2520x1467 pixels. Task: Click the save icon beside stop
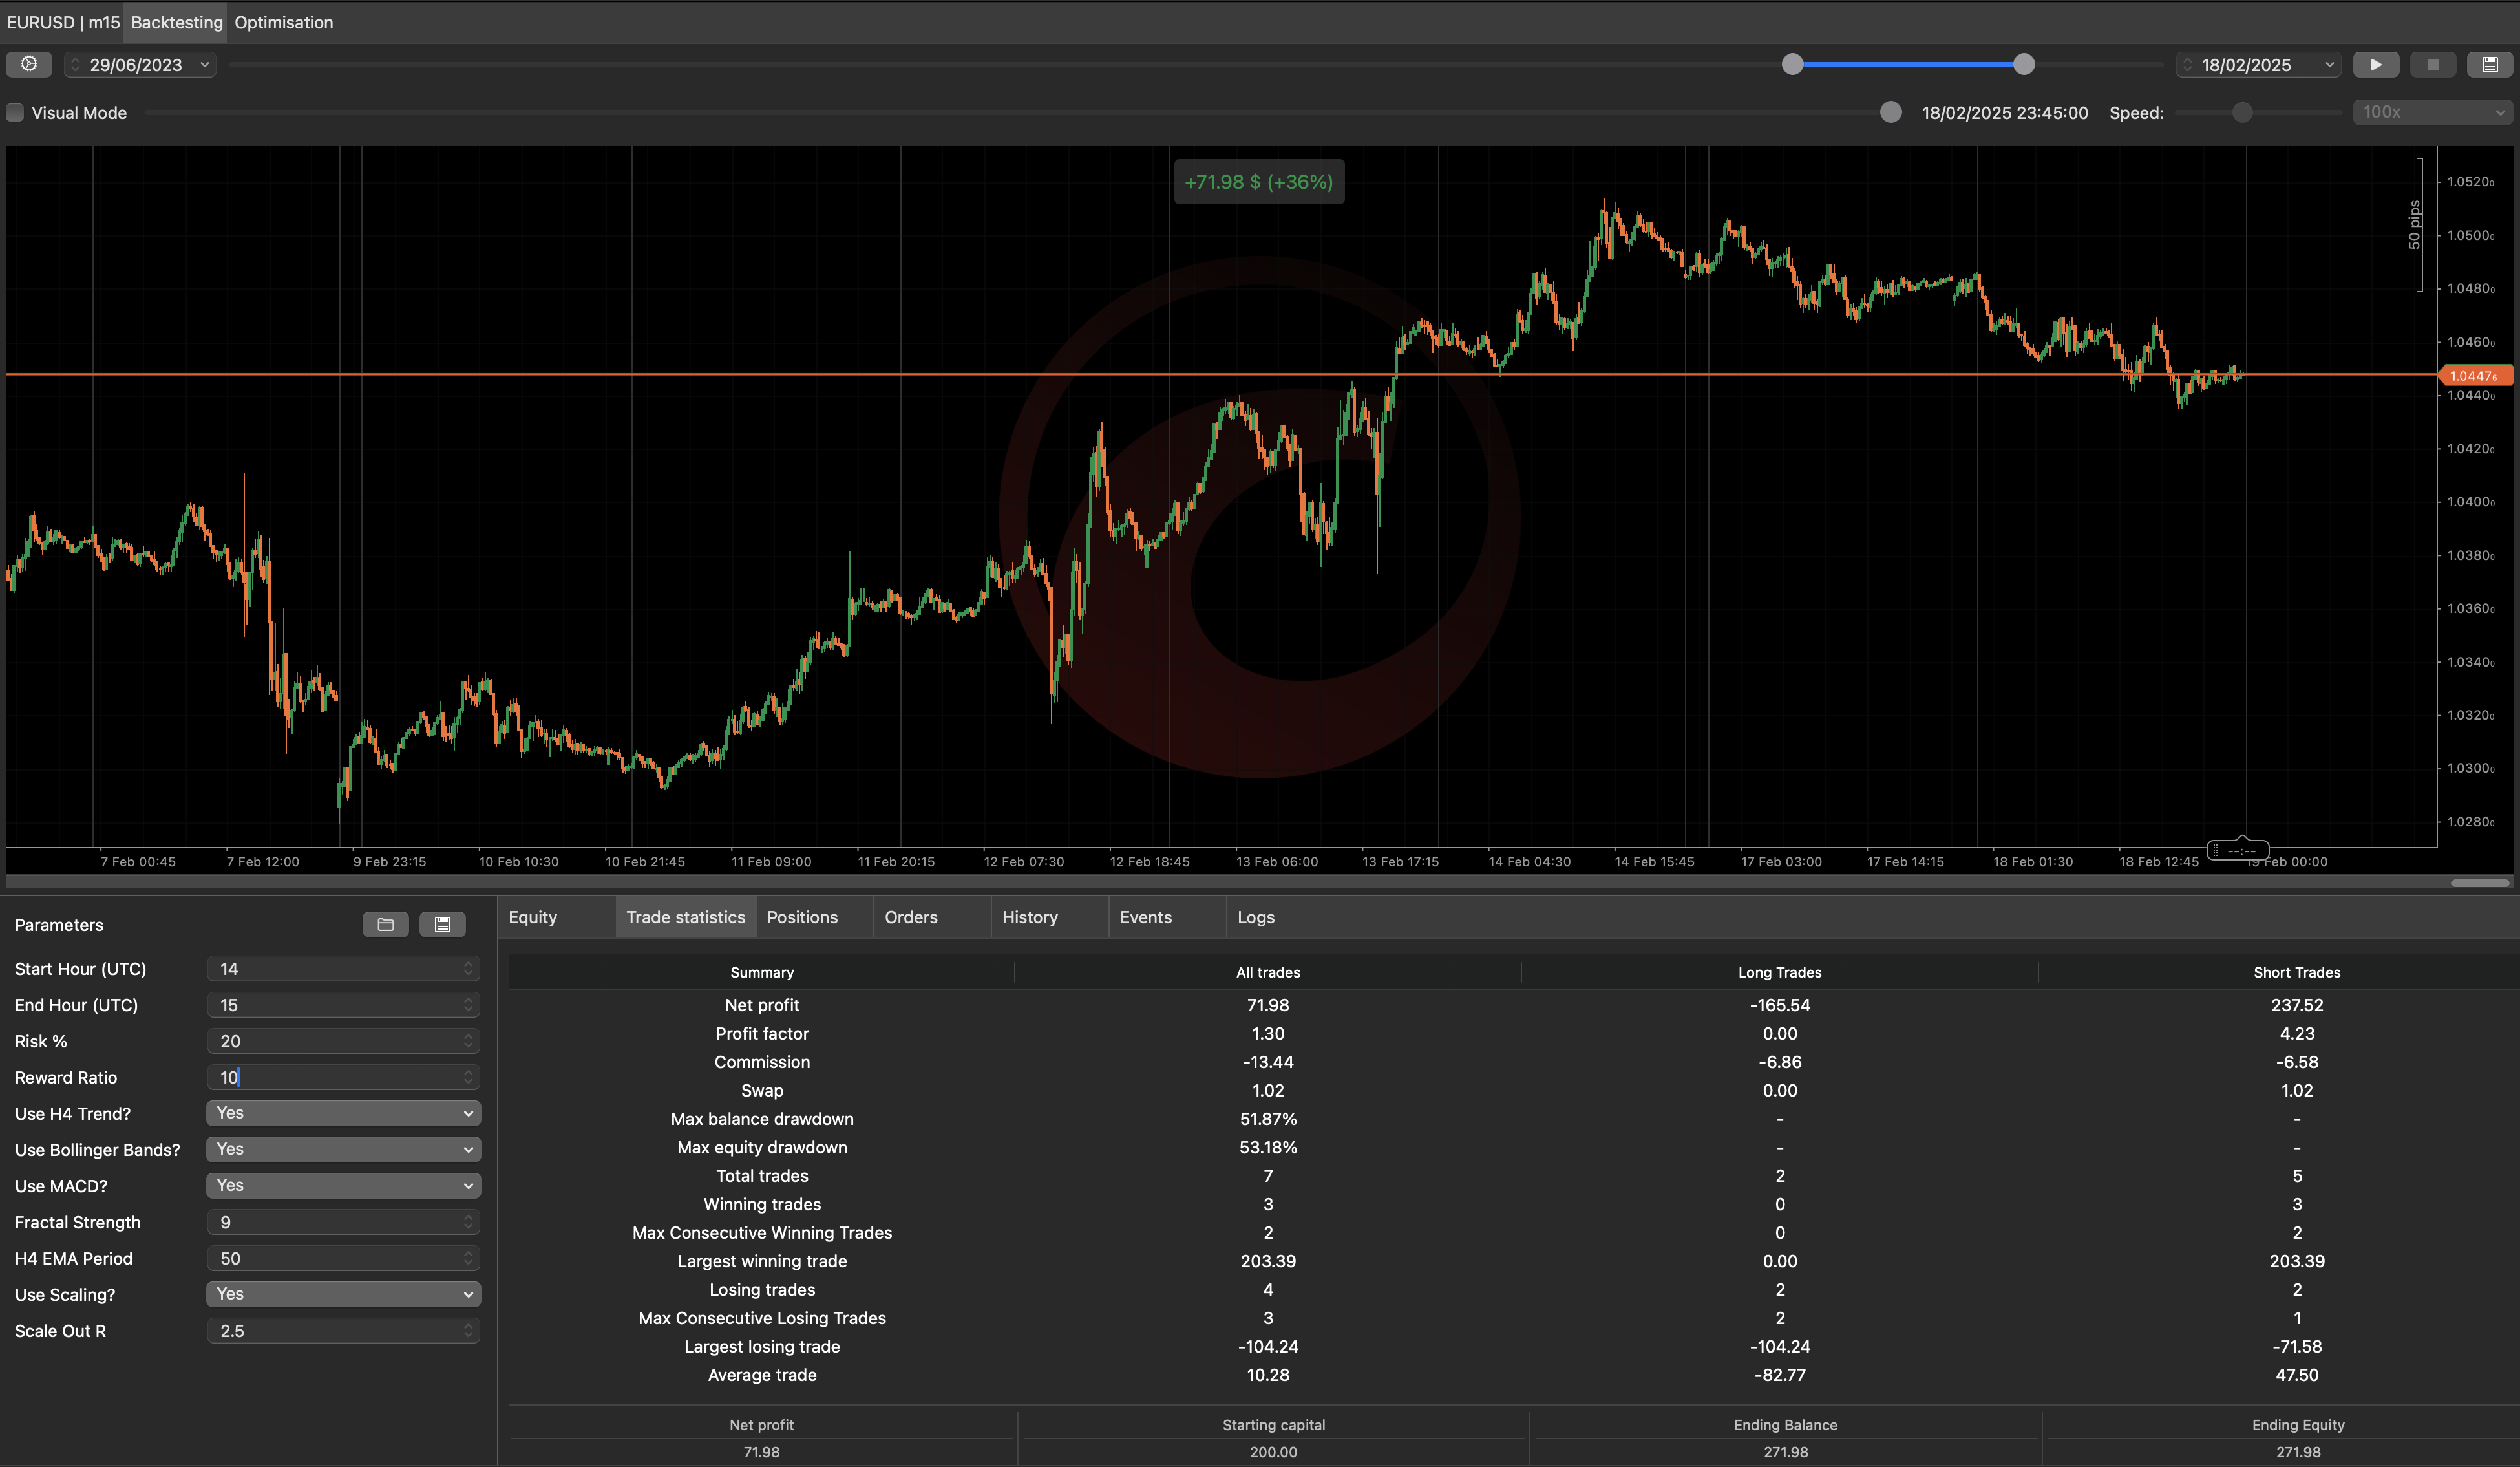coord(2489,64)
